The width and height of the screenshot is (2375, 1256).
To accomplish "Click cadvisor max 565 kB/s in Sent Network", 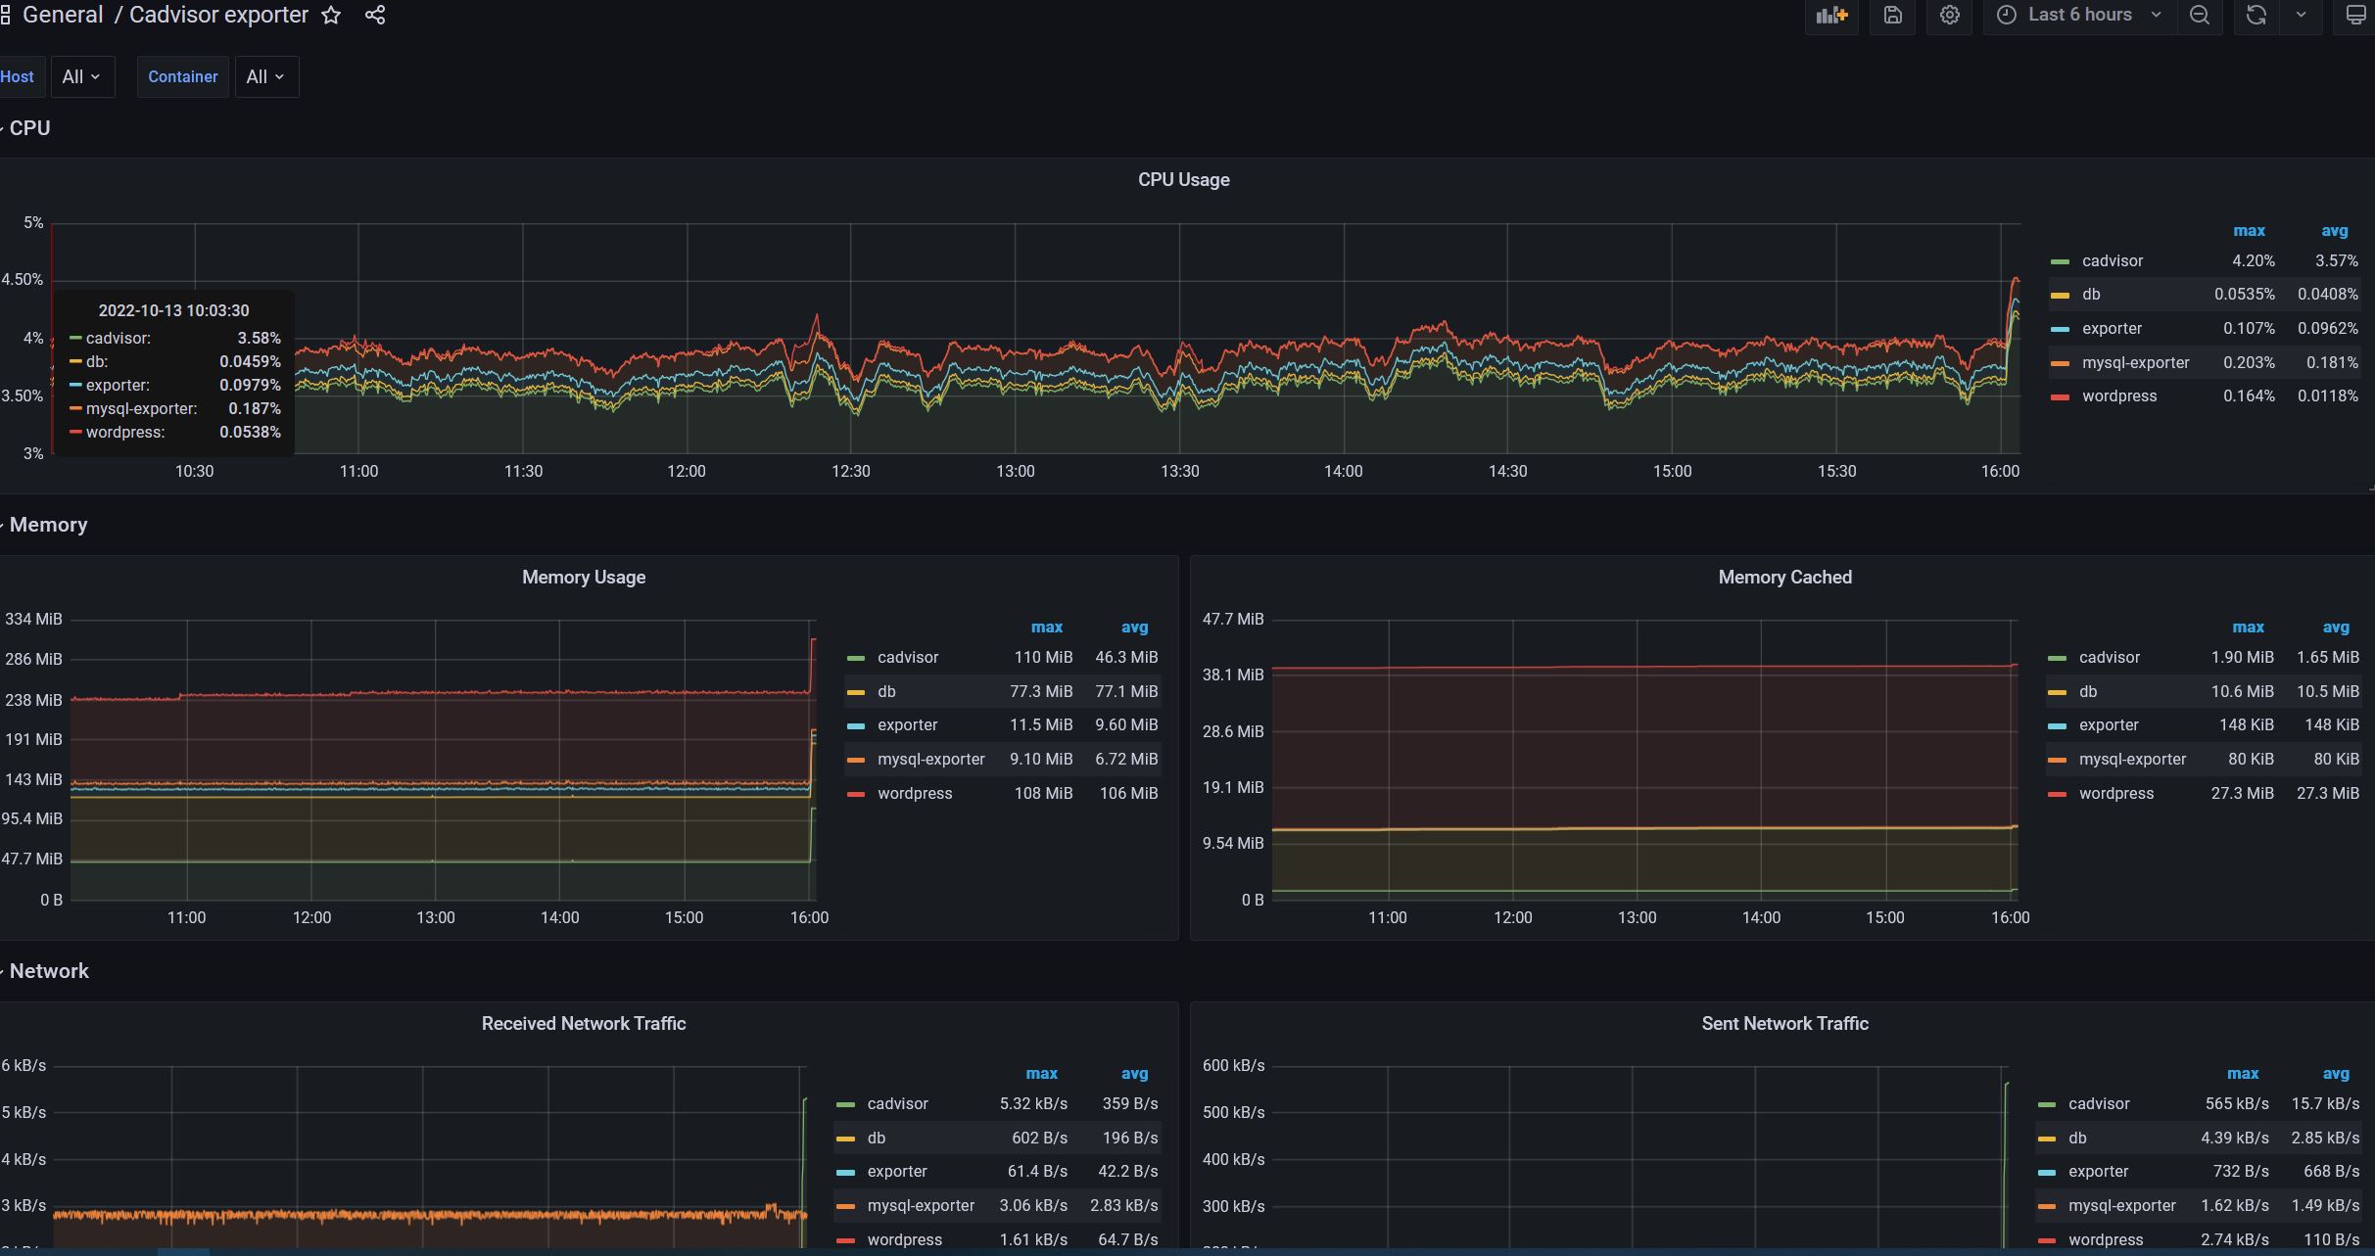I will click(x=2237, y=1104).
